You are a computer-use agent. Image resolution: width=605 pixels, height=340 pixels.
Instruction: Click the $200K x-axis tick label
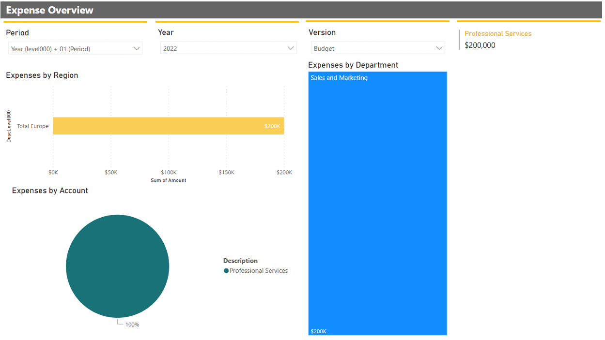(284, 173)
